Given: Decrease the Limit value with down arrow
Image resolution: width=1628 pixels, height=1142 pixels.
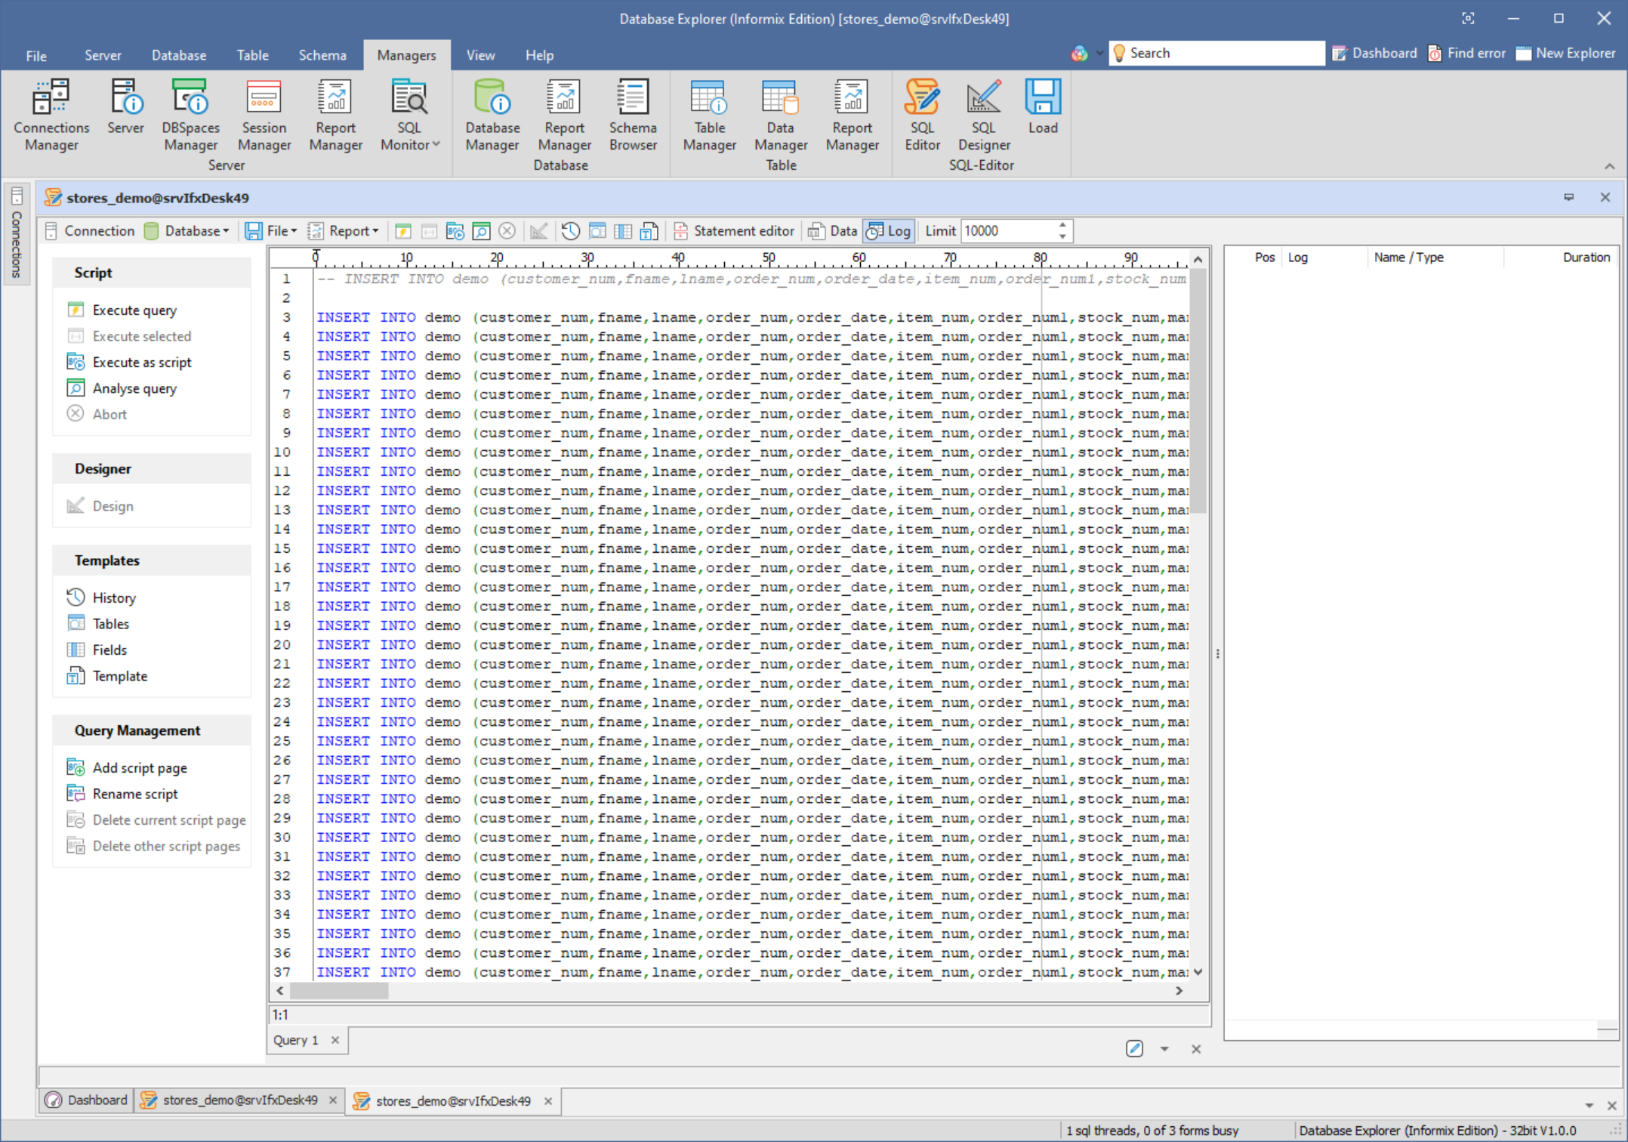Looking at the screenshot, I should [1062, 236].
